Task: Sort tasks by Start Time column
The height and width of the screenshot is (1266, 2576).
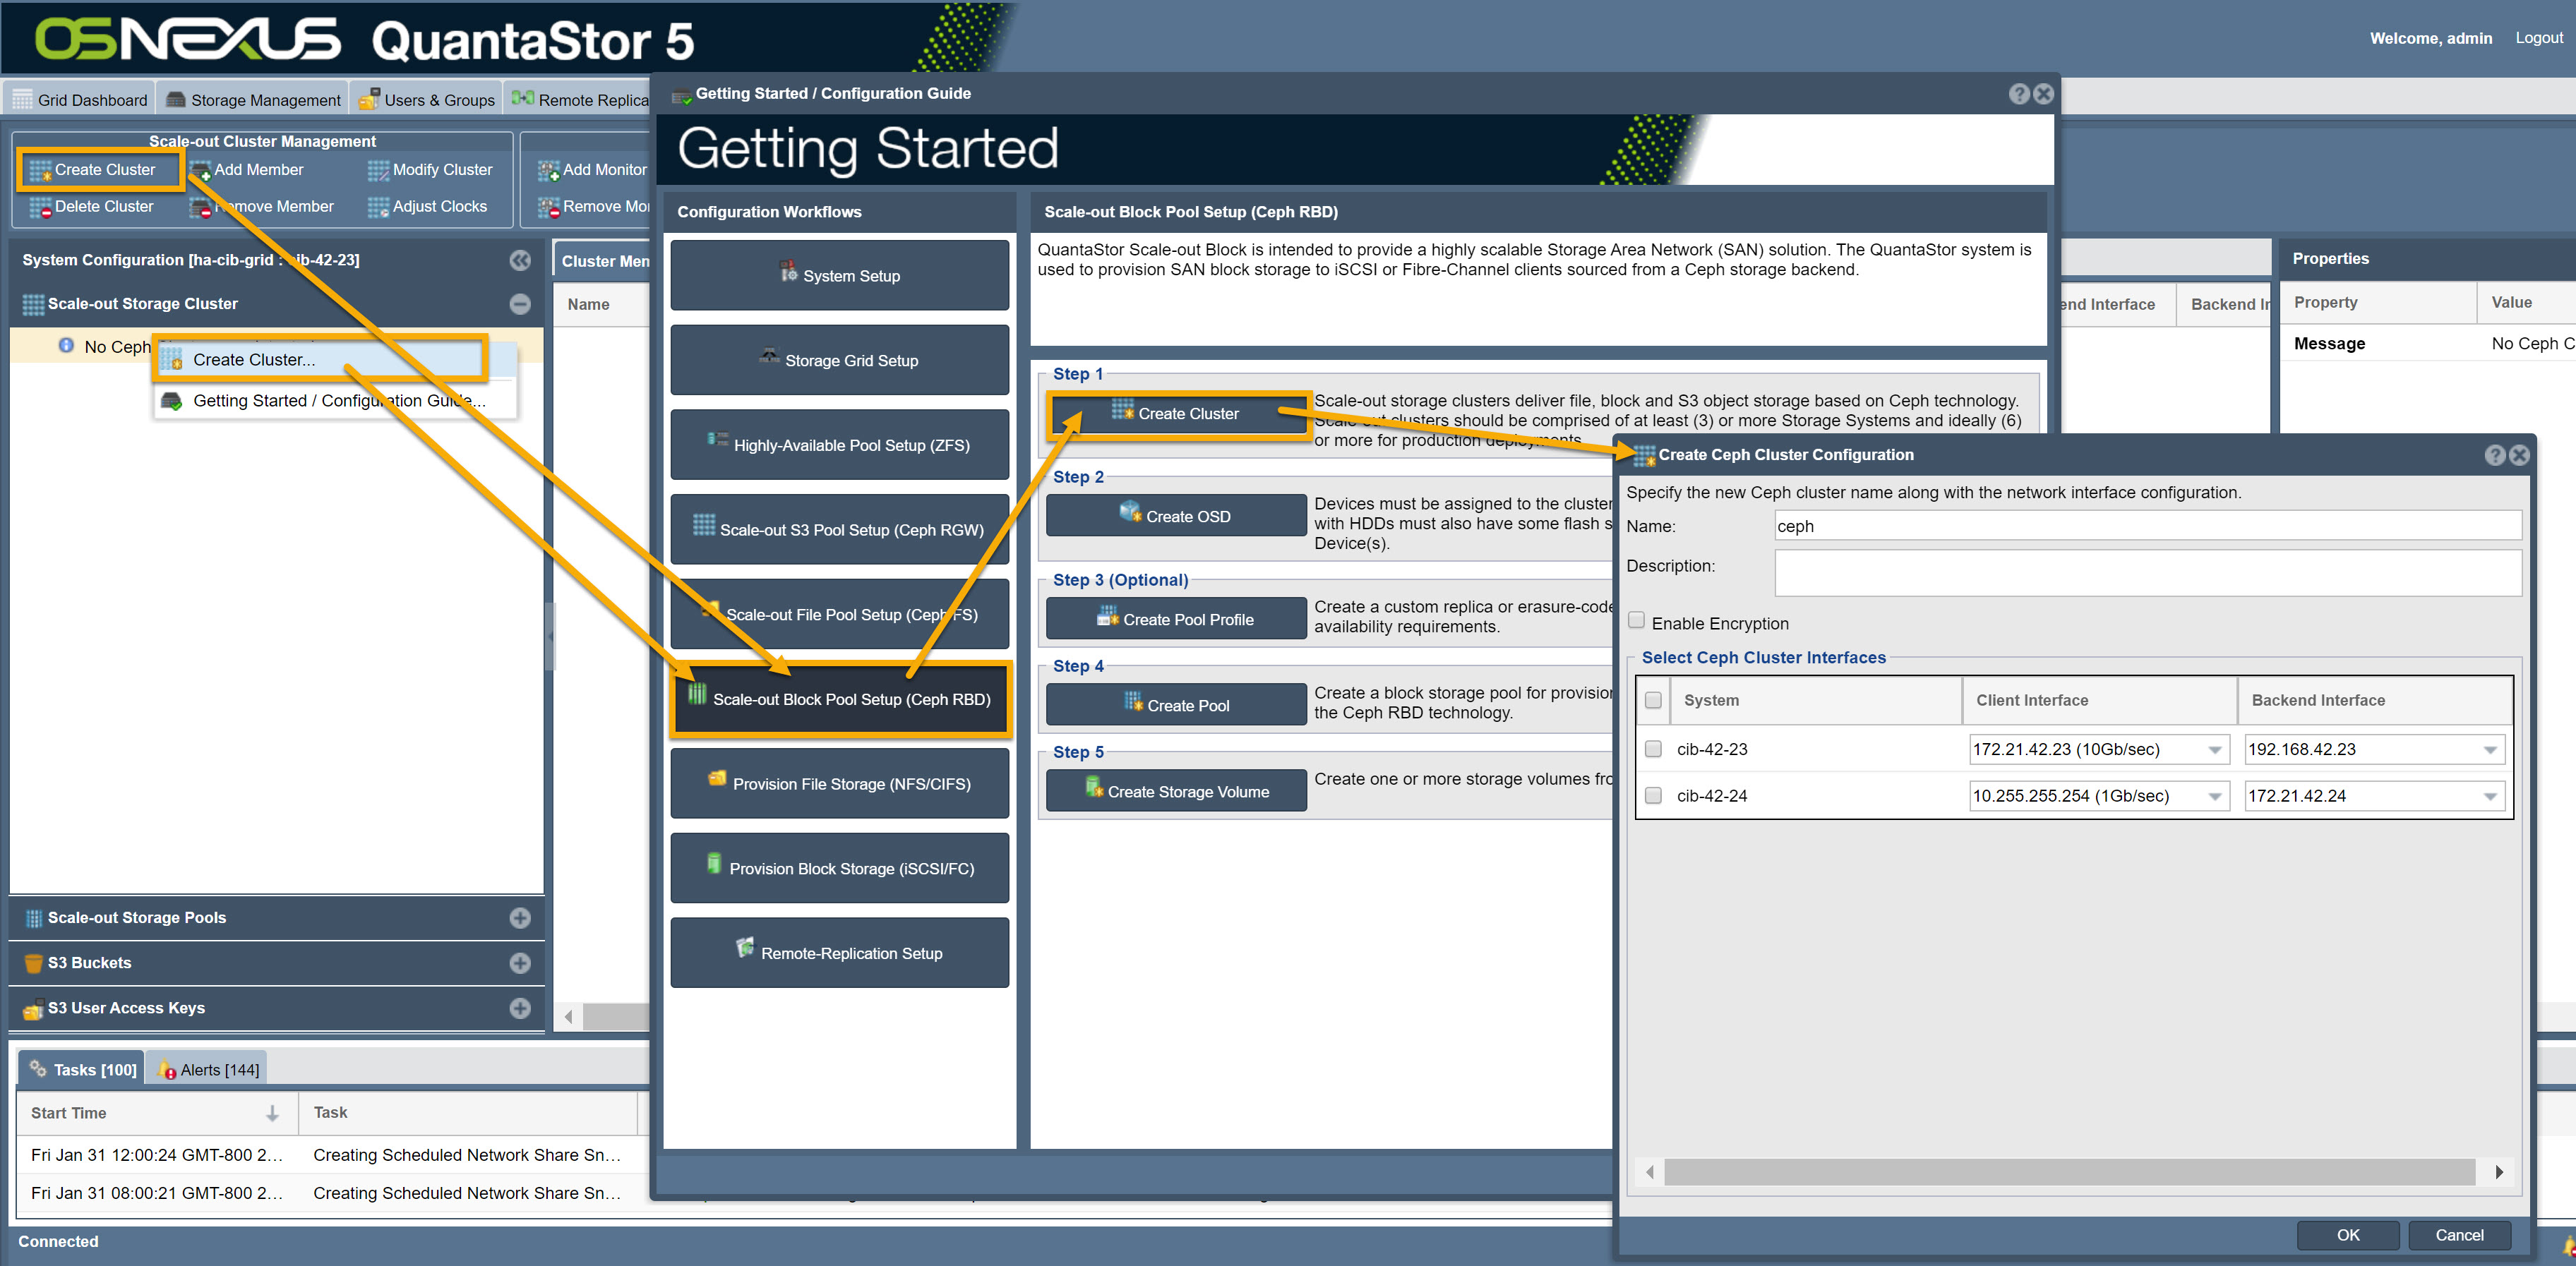Action: click(x=157, y=1113)
